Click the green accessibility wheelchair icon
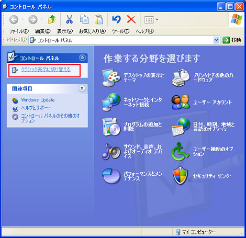 (181, 151)
